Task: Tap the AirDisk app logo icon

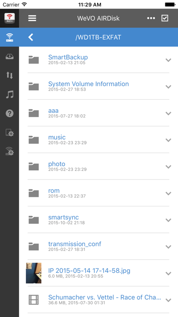Action: [10, 18]
